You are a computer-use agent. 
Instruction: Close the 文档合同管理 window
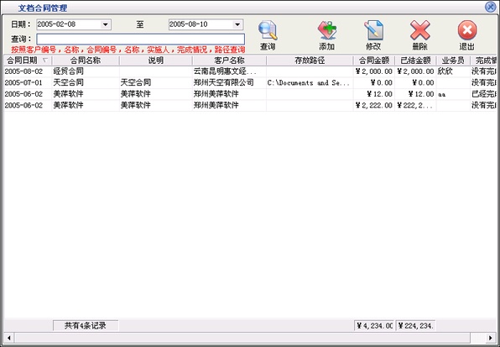(490, 7)
